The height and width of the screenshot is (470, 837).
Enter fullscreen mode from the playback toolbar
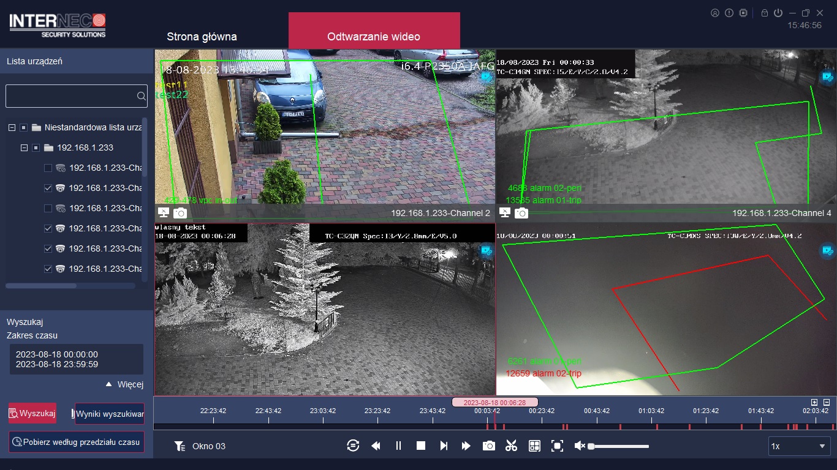(557, 446)
